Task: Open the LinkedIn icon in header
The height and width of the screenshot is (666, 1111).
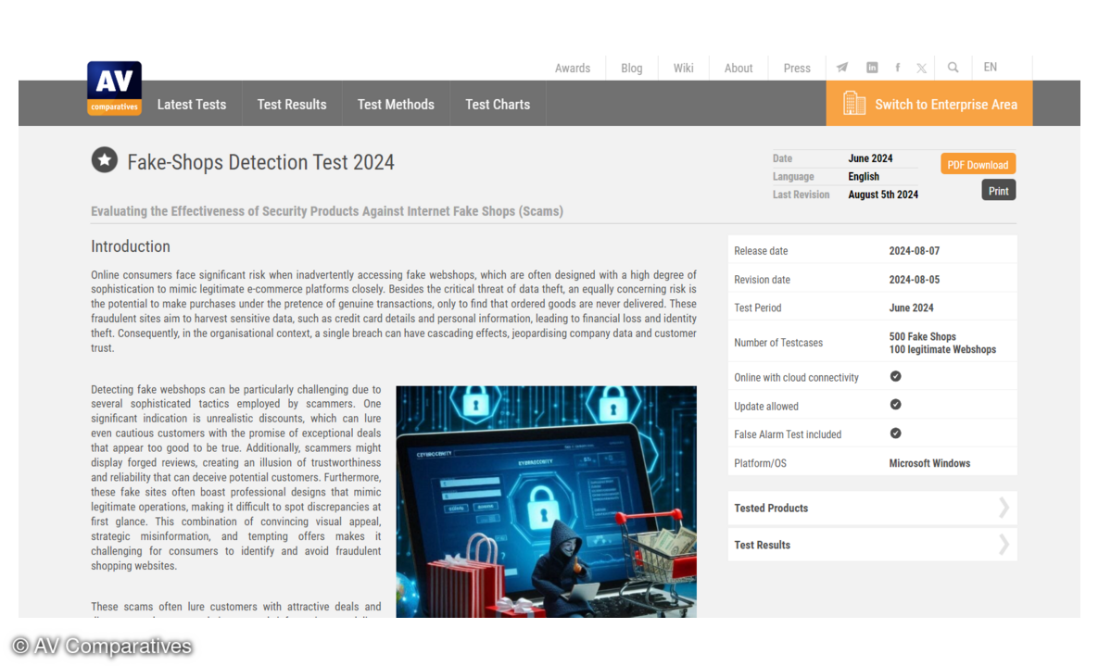Action: [x=872, y=68]
